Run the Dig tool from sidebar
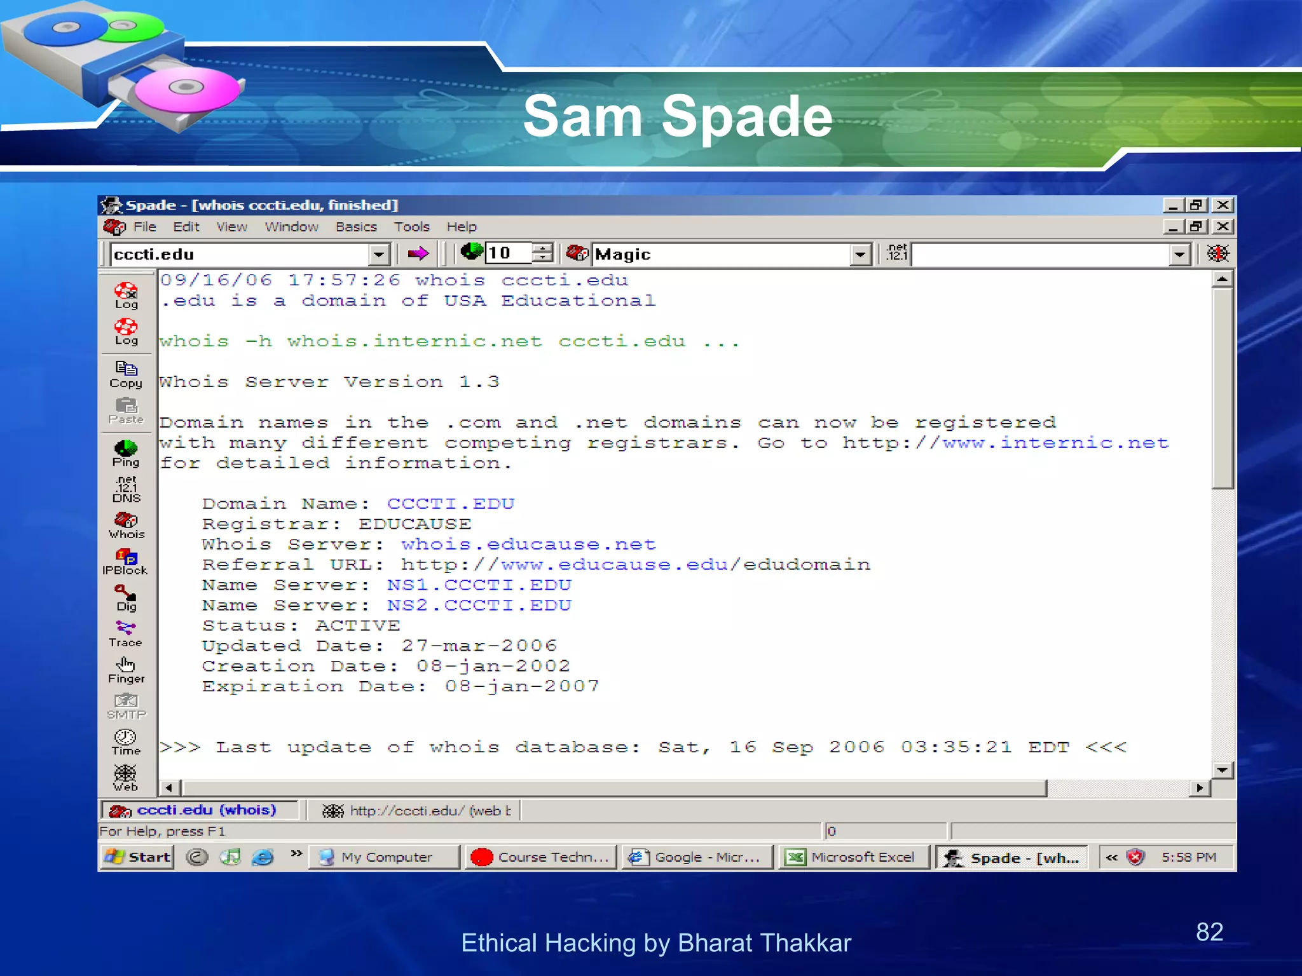The width and height of the screenshot is (1302, 976). point(126,597)
